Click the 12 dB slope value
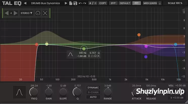This screenshot has width=188, height=104. tap(63, 86)
